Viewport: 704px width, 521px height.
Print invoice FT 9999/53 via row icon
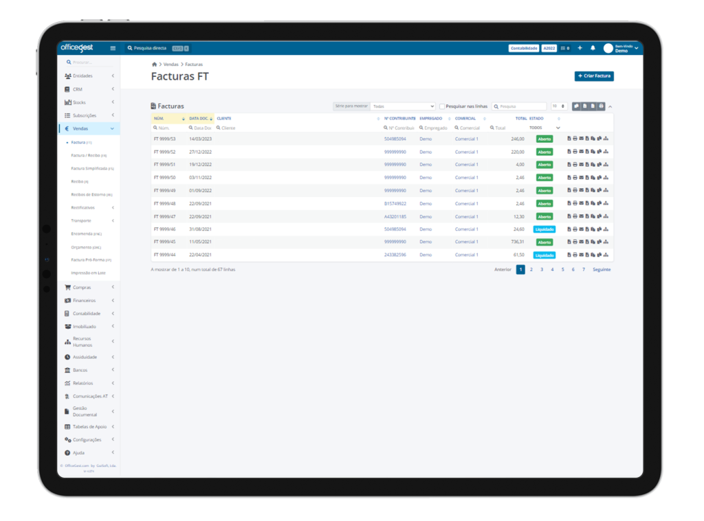[575, 139]
